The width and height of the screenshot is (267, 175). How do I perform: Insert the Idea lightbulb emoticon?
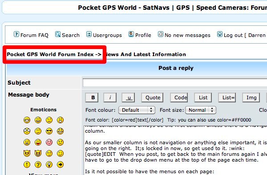point(49,165)
